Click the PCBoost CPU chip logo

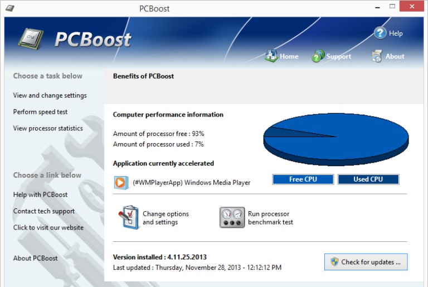(31, 38)
